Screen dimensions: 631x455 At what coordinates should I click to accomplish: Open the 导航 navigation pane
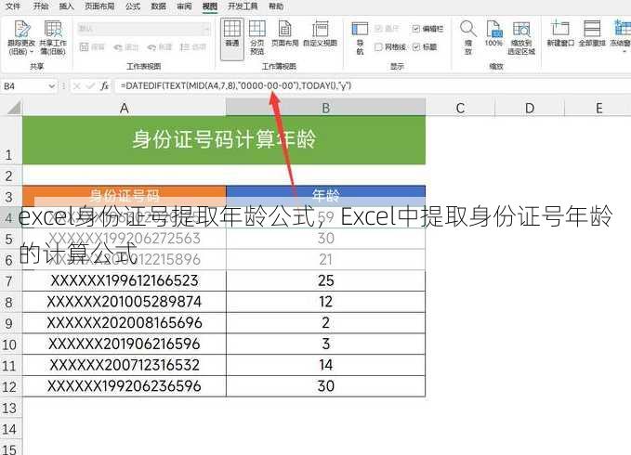coord(360,38)
